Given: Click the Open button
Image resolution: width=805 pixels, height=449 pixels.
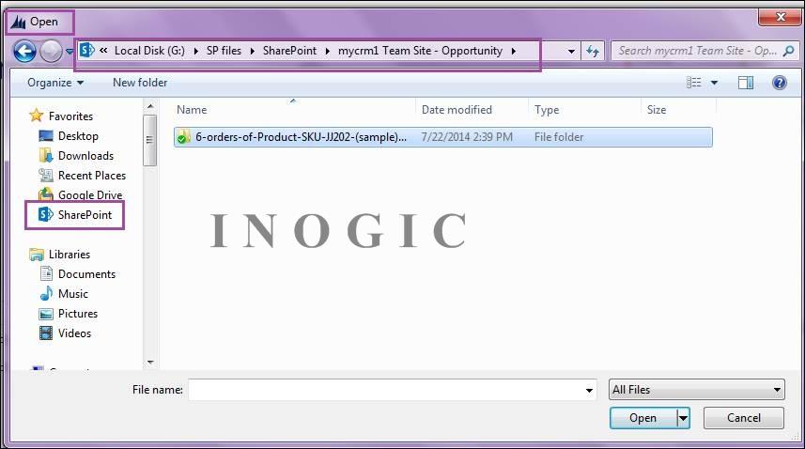Looking at the screenshot, I should pos(643,418).
